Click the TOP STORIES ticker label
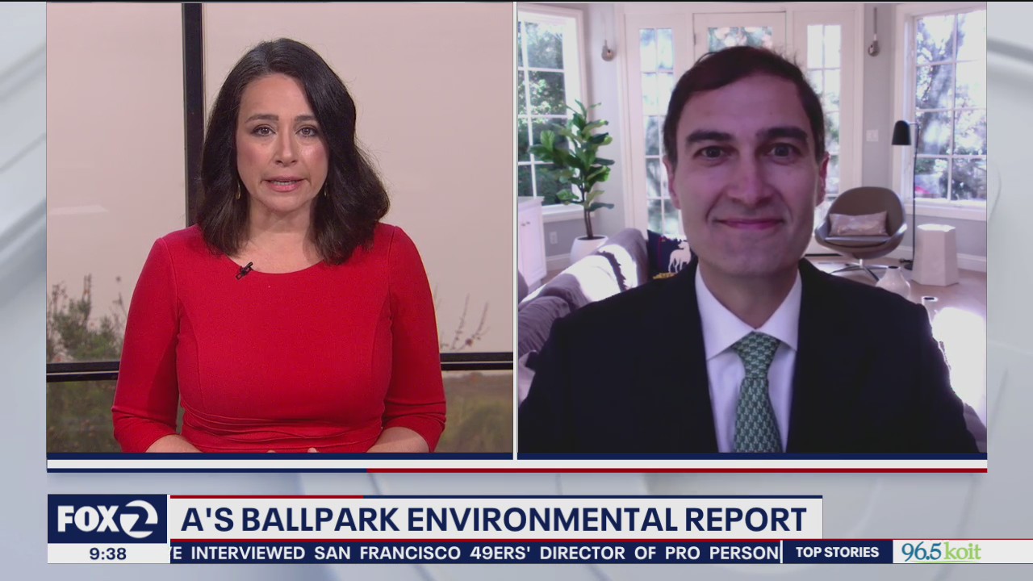Viewport: 1033px width, 581px height. pyautogui.click(x=836, y=552)
